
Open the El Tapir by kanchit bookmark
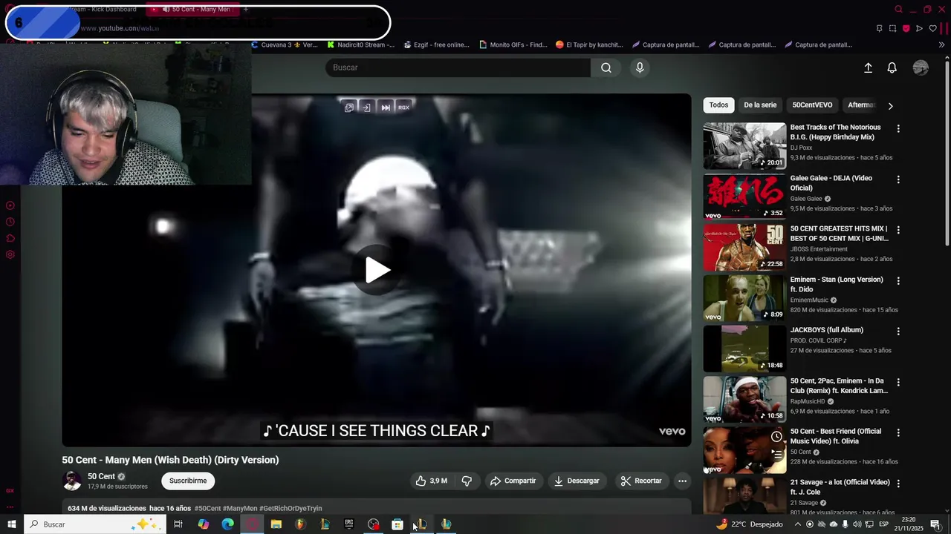point(589,44)
